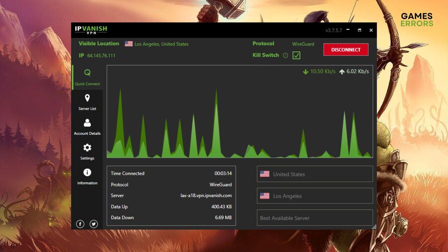The height and width of the screenshot is (252, 448).
Task: Click the Twitter icon in sidebar
Action: (x=94, y=224)
